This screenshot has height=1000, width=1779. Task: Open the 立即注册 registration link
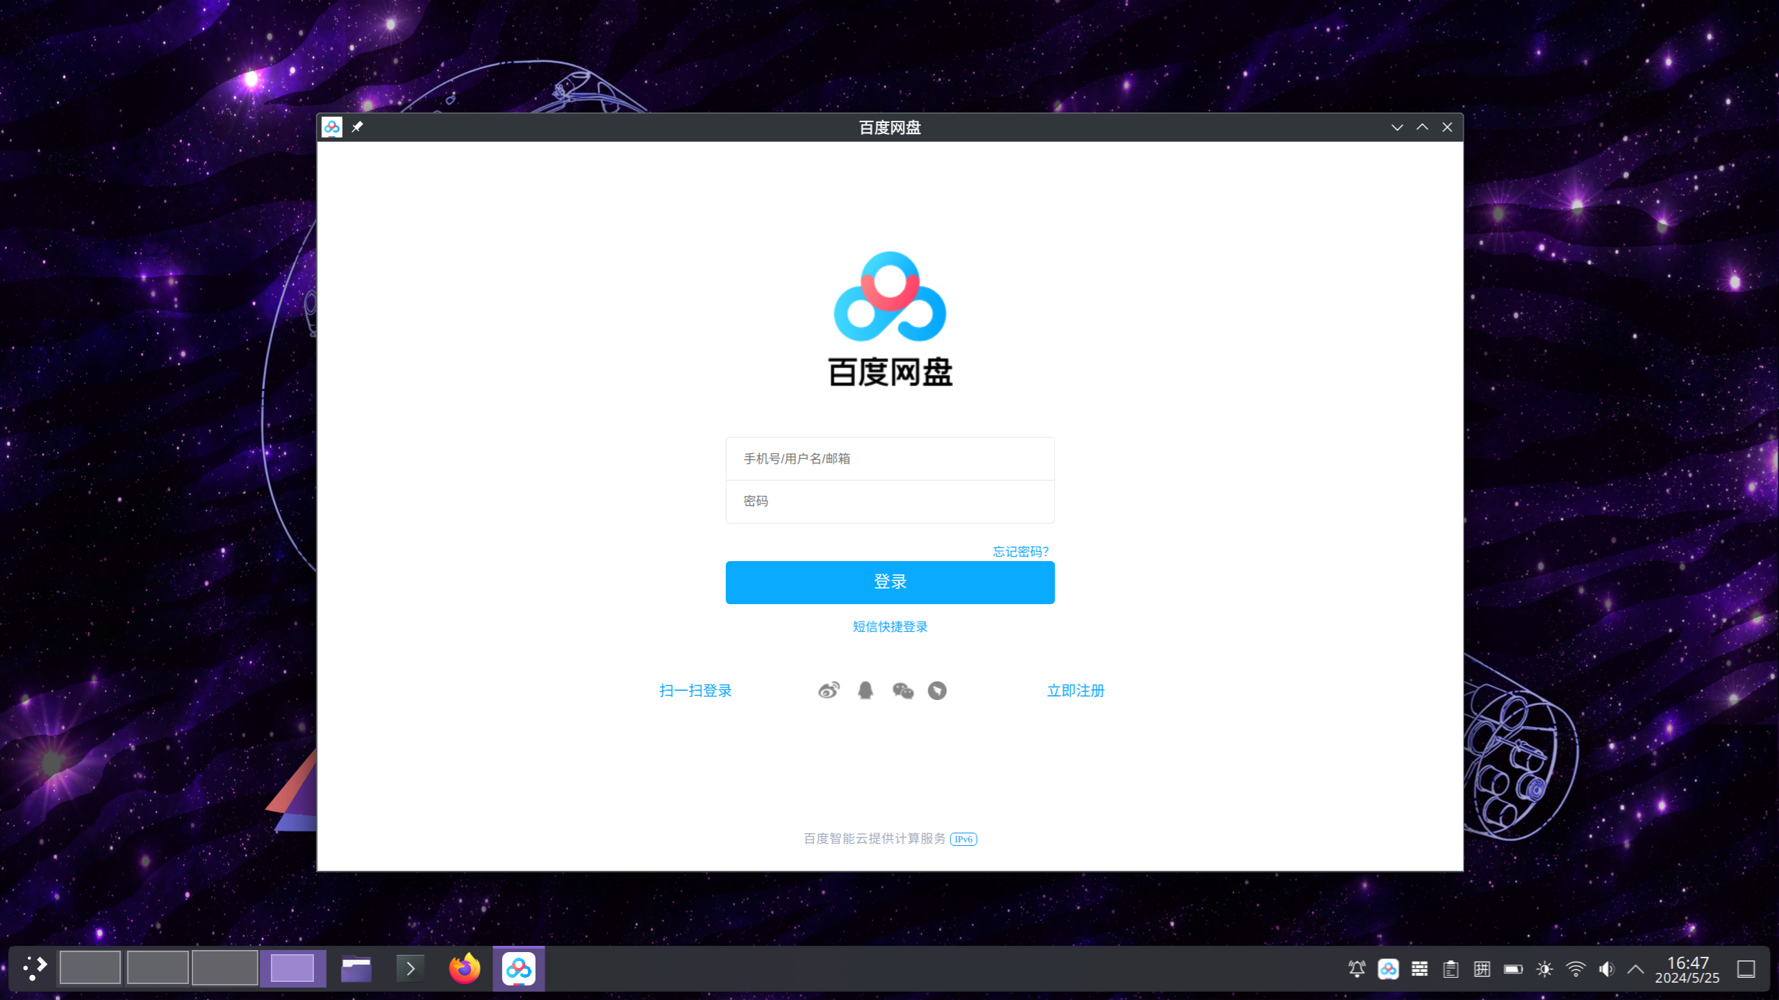coord(1075,690)
